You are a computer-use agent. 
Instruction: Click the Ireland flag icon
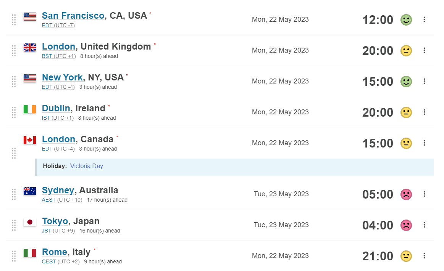click(x=30, y=109)
